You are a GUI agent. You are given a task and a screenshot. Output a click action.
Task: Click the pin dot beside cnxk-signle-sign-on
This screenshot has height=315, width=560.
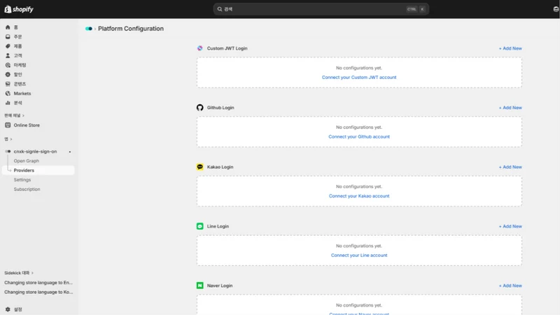coord(70,152)
